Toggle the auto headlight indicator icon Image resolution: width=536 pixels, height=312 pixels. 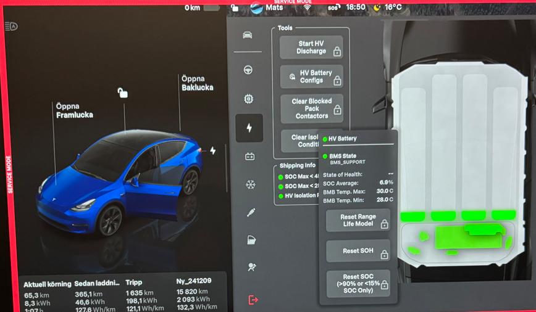pyautogui.click(x=11, y=26)
